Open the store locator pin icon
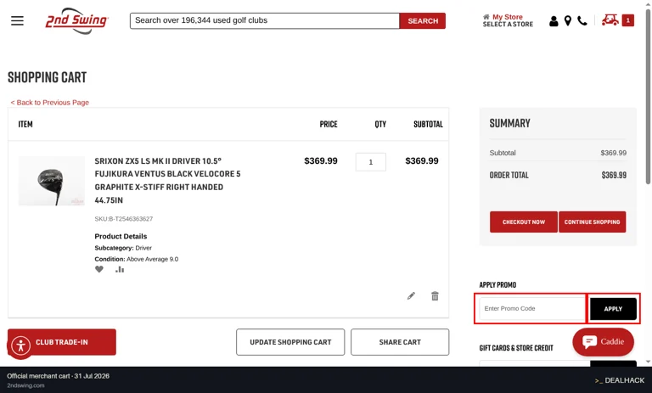This screenshot has height=393, width=652. click(x=568, y=20)
